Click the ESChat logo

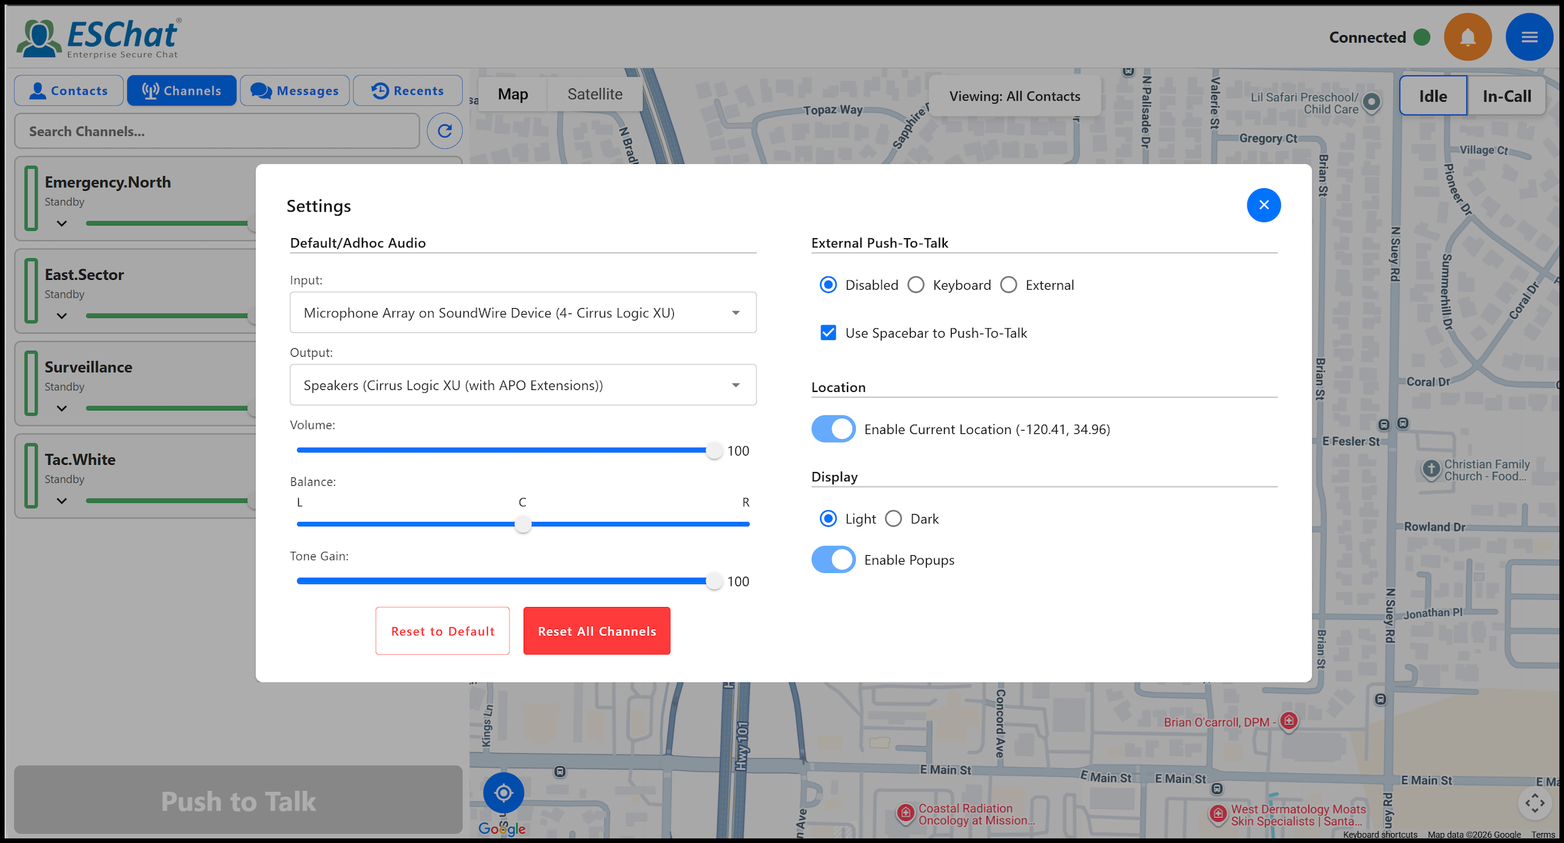98,38
